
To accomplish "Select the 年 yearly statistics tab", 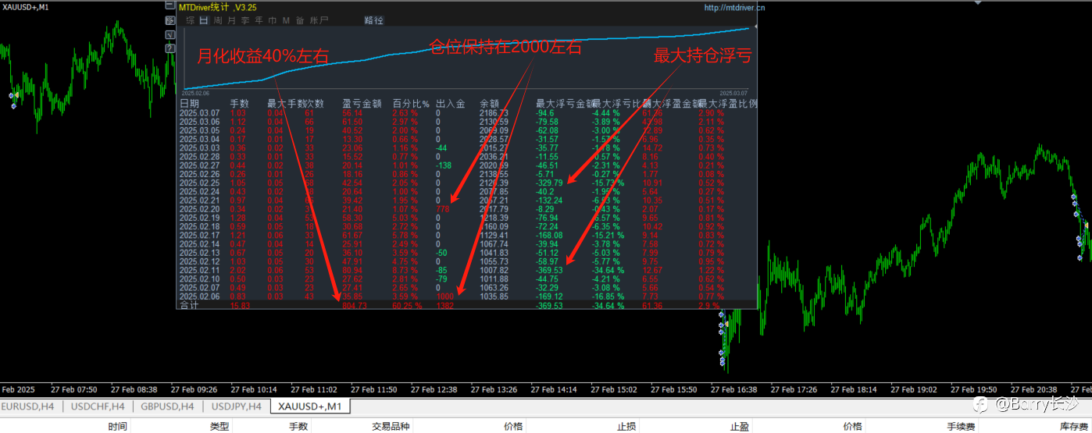I will point(259,20).
